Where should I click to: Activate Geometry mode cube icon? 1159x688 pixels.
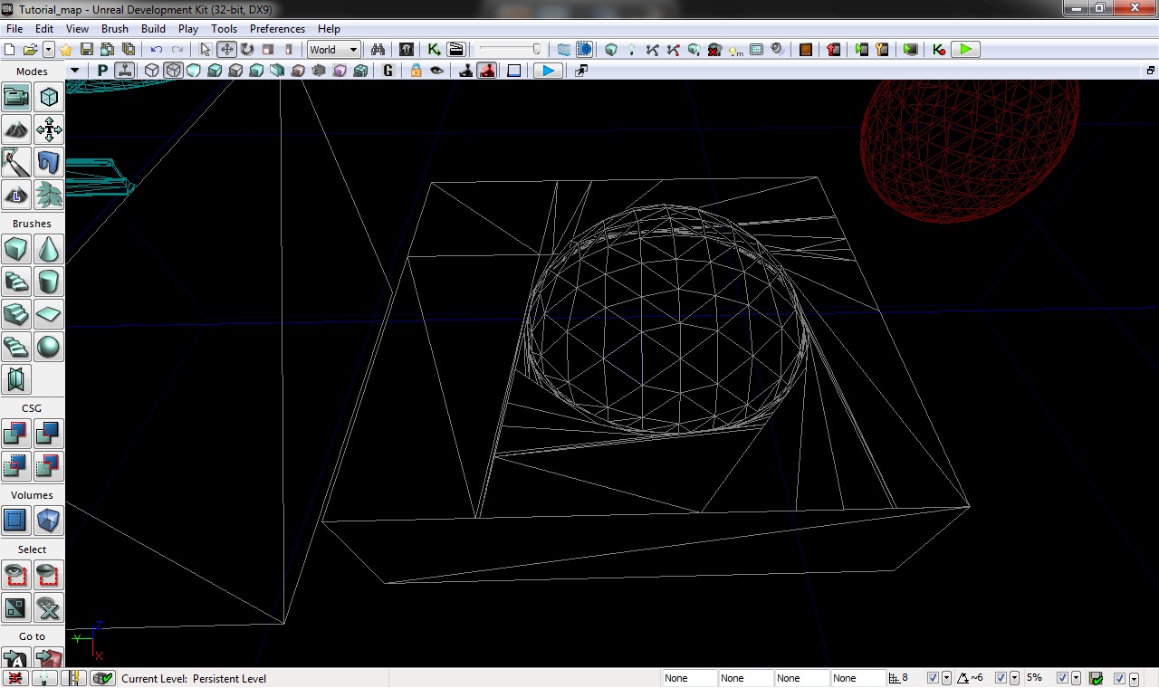click(49, 97)
